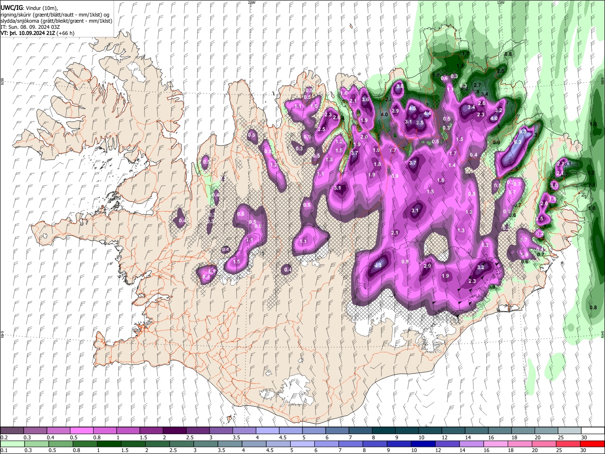Select the lavender 4 mm snow legend swatch
The width and height of the screenshot is (605, 454).
pyautogui.click(x=267, y=431)
